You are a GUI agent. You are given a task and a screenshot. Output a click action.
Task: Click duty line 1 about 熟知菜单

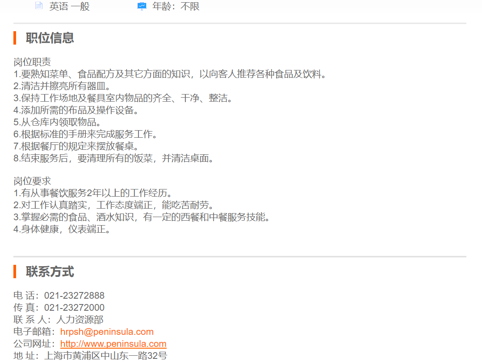pos(170,74)
